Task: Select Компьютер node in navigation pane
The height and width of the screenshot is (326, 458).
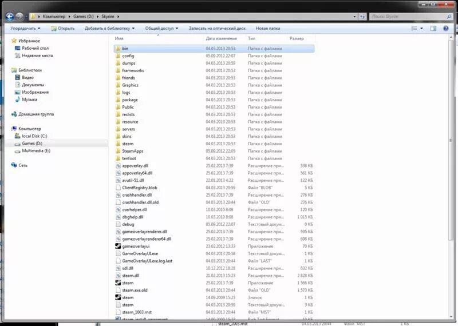Action: click(x=30, y=129)
